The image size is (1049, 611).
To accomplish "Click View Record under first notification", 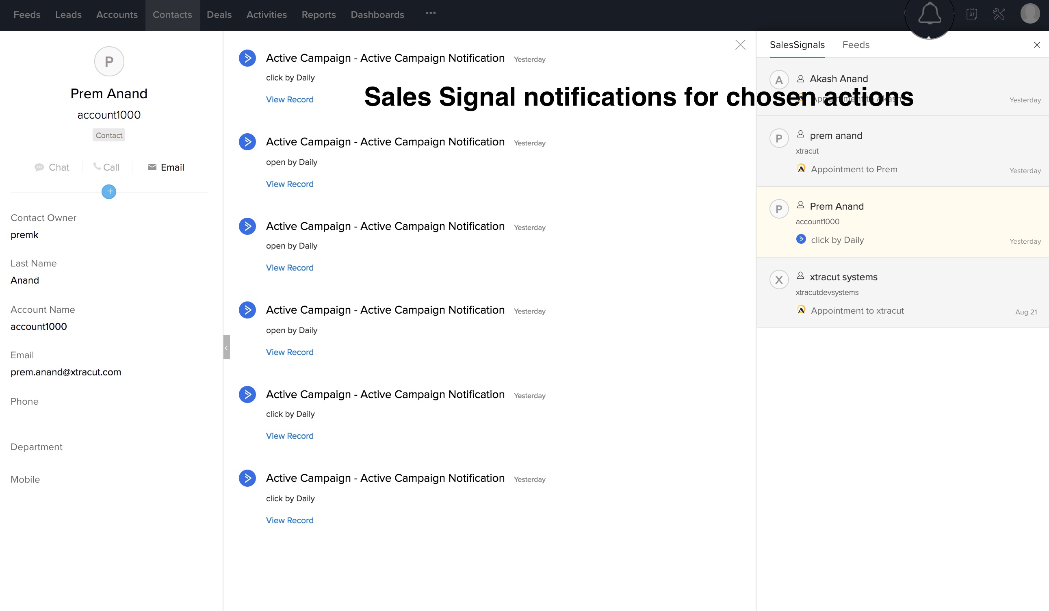I will point(289,100).
